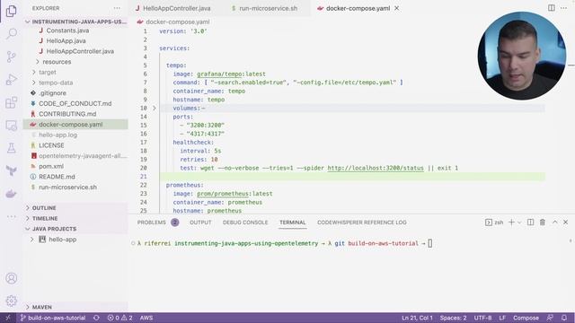
Task: Close the terminal panel
Action: (x=565, y=223)
